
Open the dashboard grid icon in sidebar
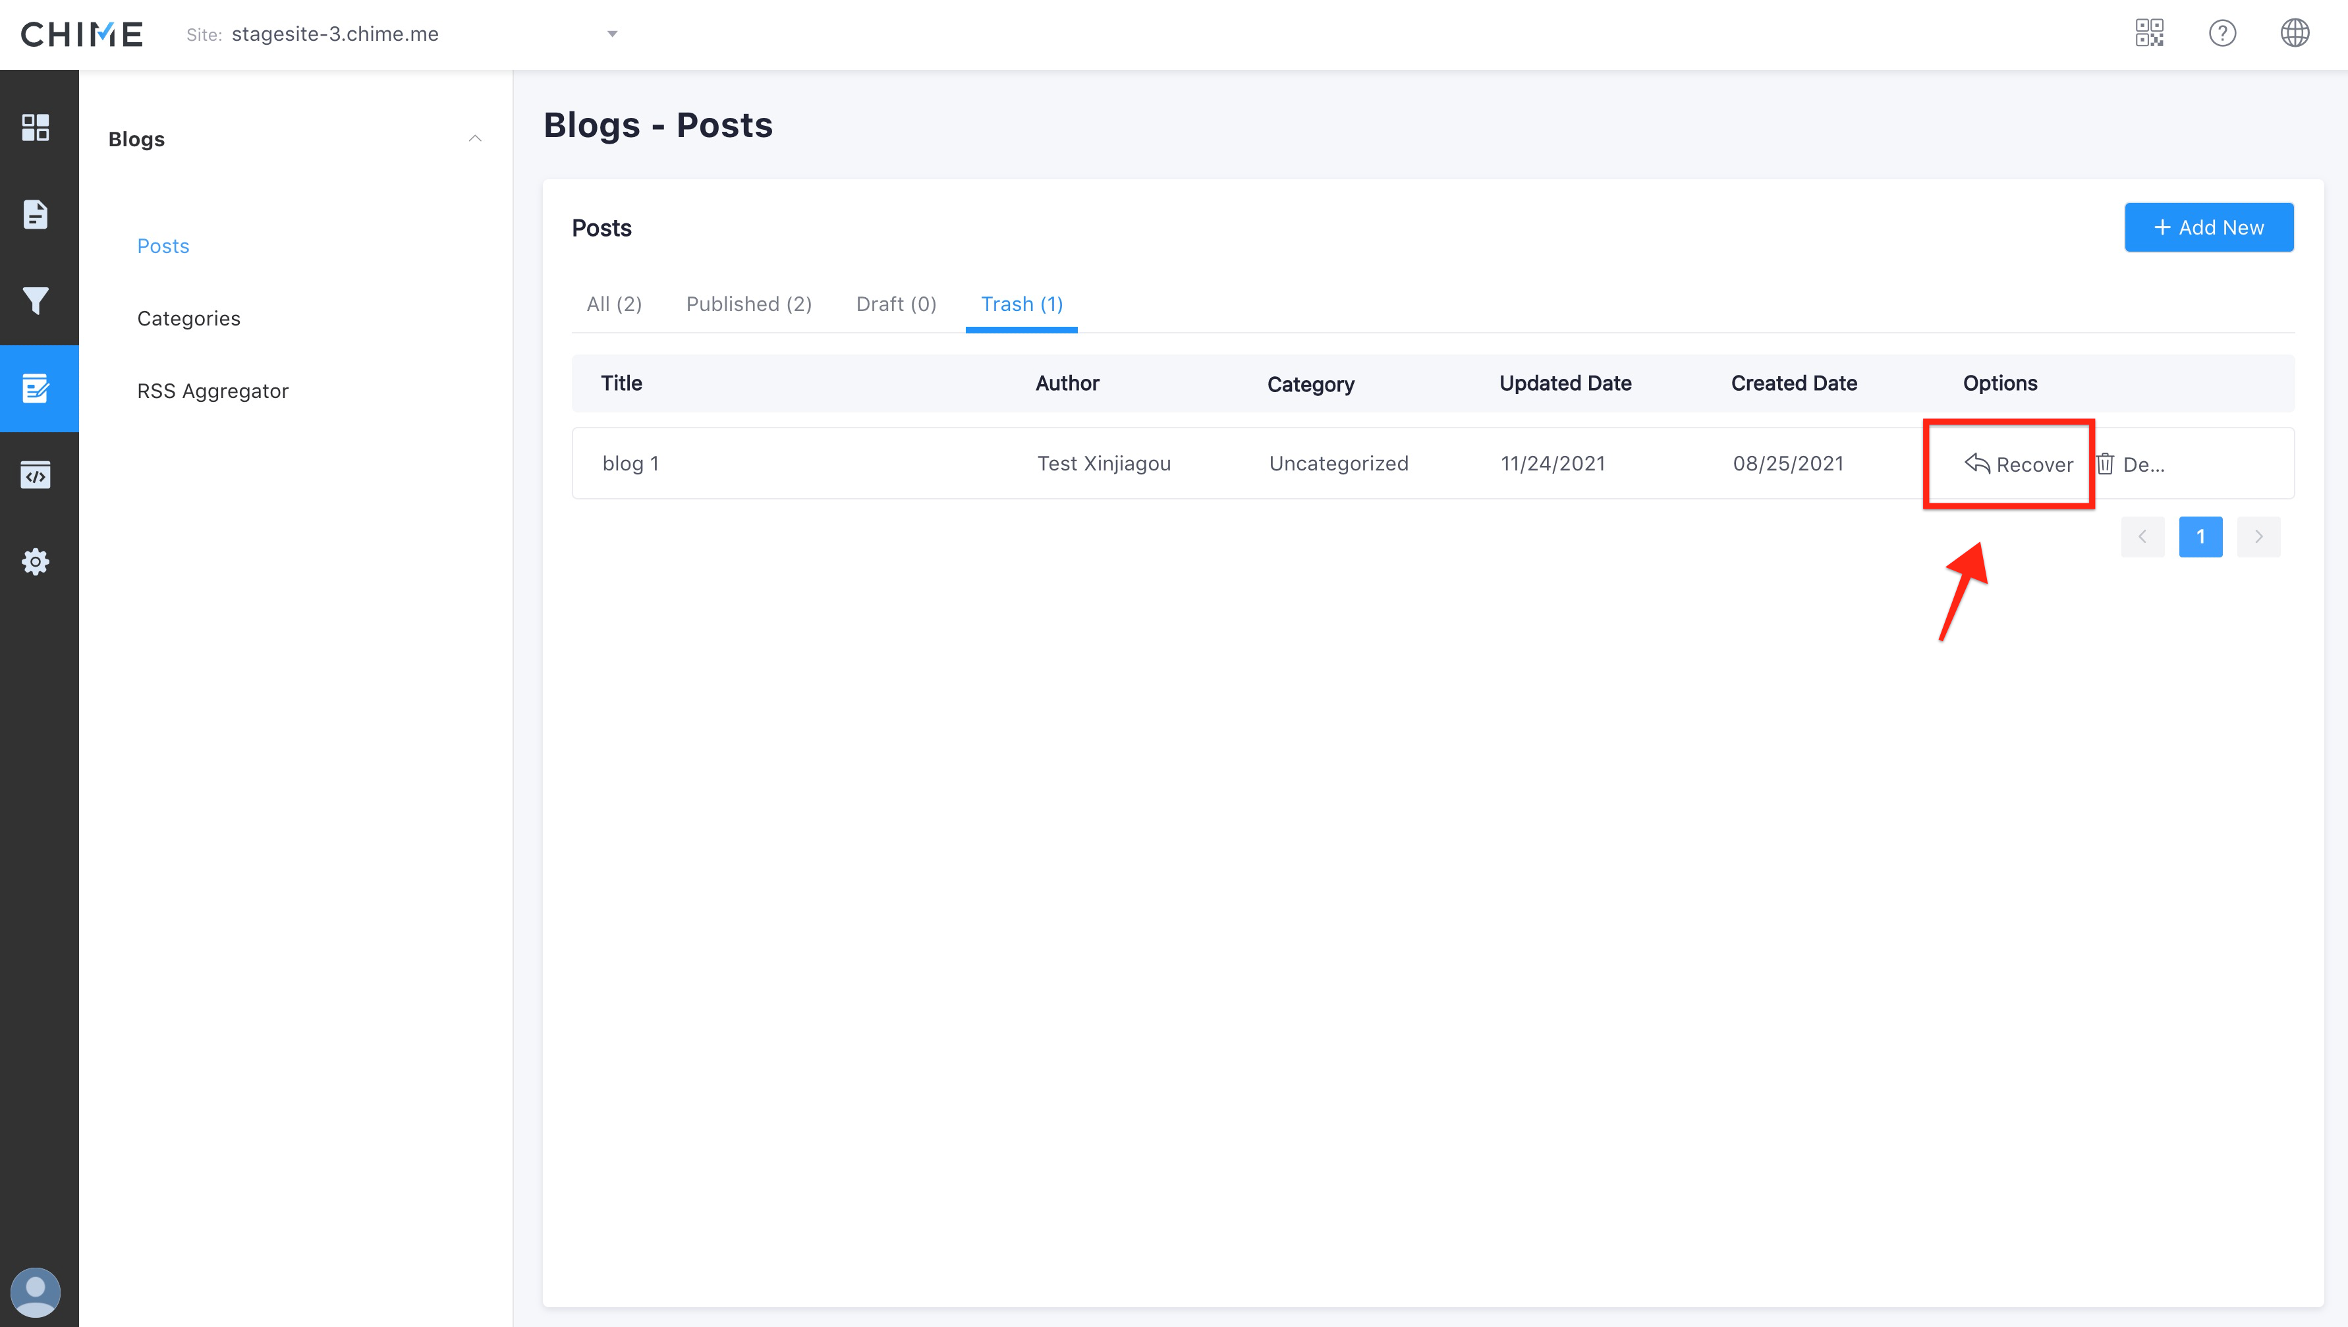(36, 128)
